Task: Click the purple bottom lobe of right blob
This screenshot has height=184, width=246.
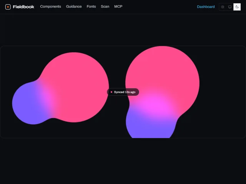Action: (x=151, y=129)
